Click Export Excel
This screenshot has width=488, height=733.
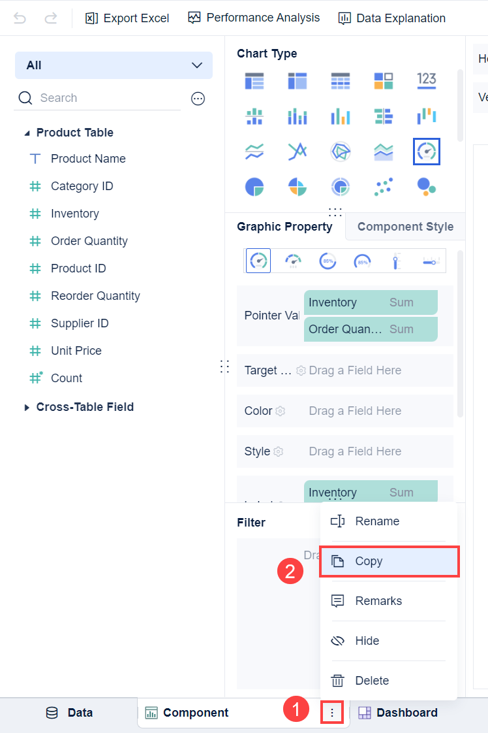pyautogui.click(x=127, y=18)
